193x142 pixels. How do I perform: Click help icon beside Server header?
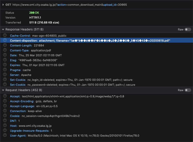point(5,75)
